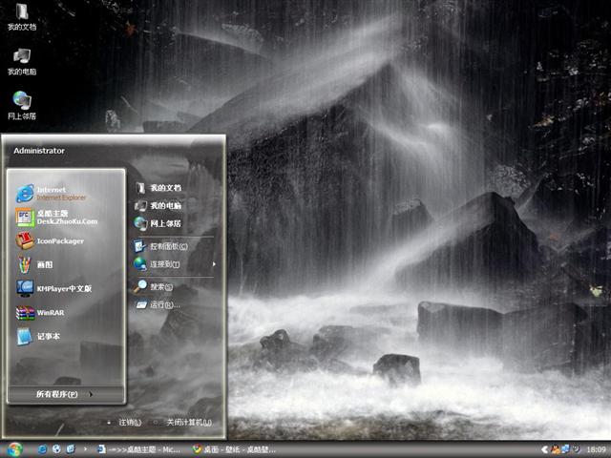Open Internet Explorer from Start menu

coord(57,193)
